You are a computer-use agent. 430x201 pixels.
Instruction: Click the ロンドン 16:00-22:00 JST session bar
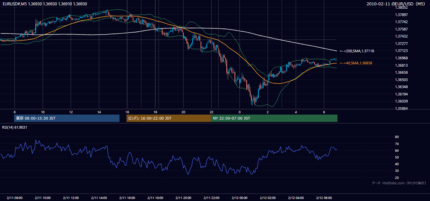[x=169, y=118]
